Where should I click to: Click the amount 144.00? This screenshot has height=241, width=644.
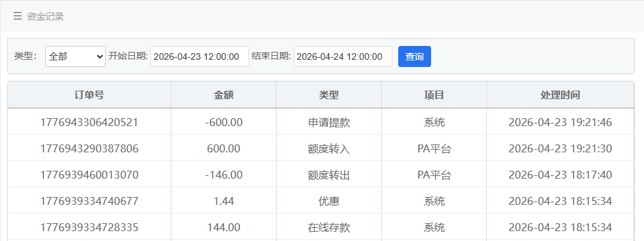(223, 227)
